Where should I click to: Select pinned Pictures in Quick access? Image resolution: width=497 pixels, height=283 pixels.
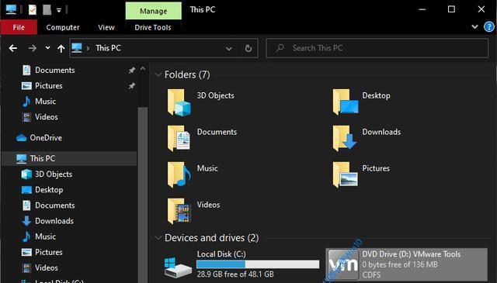tap(49, 85)
